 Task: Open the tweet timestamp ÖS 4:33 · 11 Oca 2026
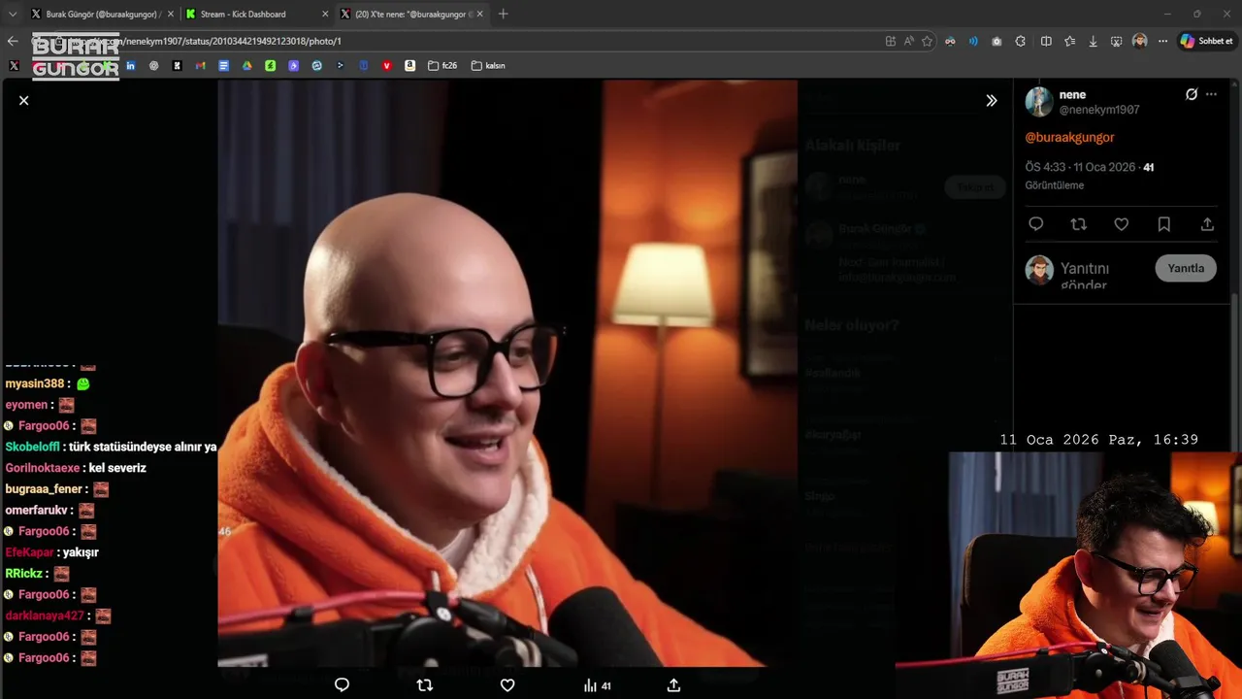pos(1080,167)
